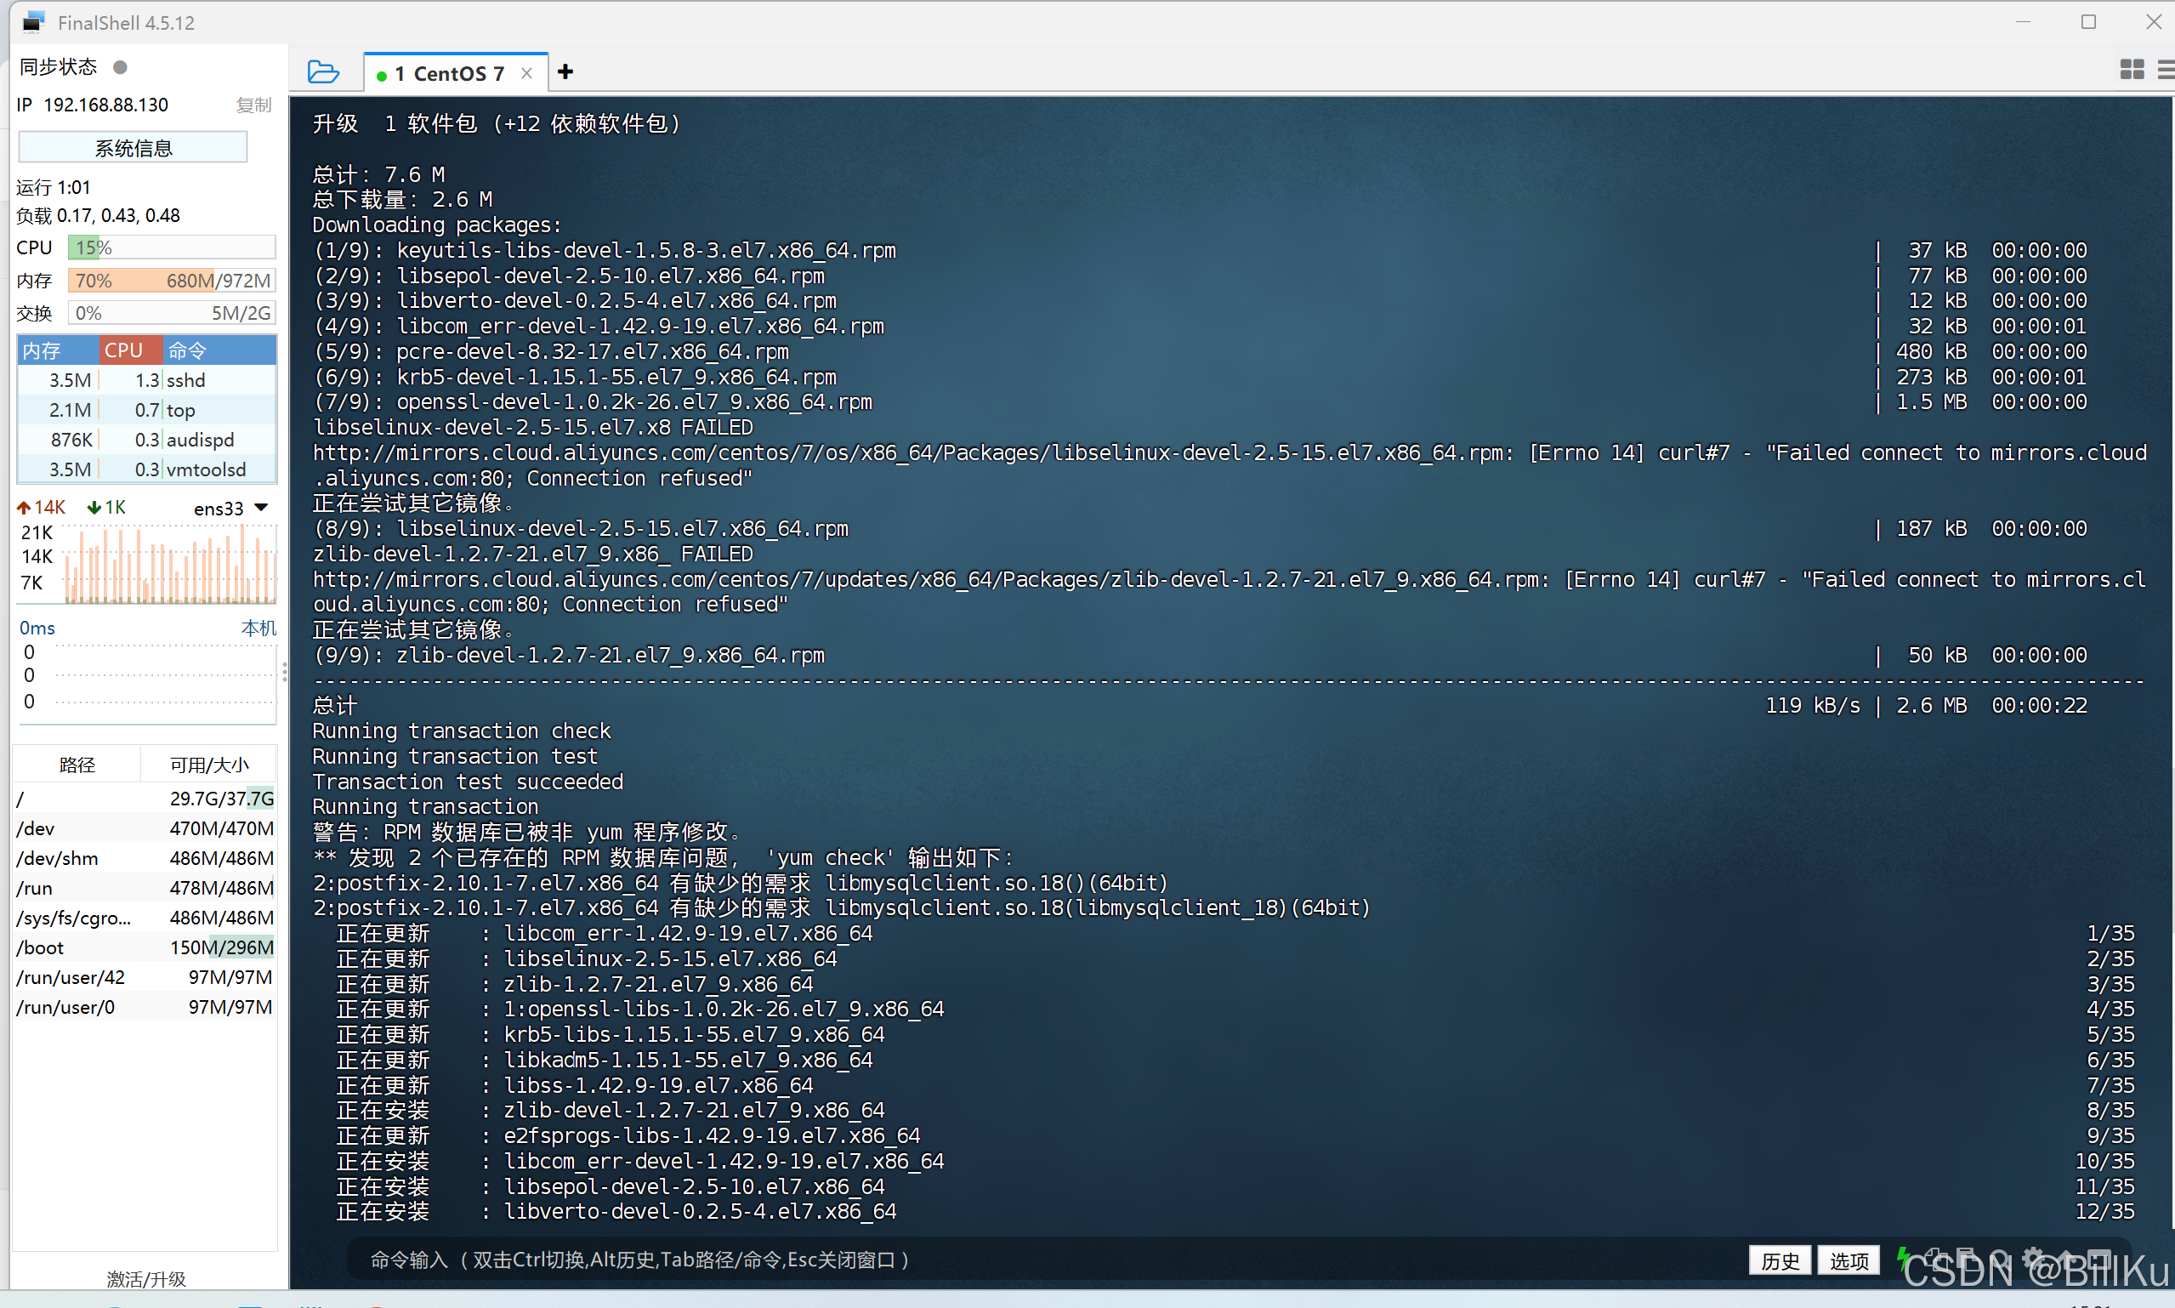This screenshot has width=2175, height=1308.
Task: Open the 选项 options button
Action: (1848, 1260)
